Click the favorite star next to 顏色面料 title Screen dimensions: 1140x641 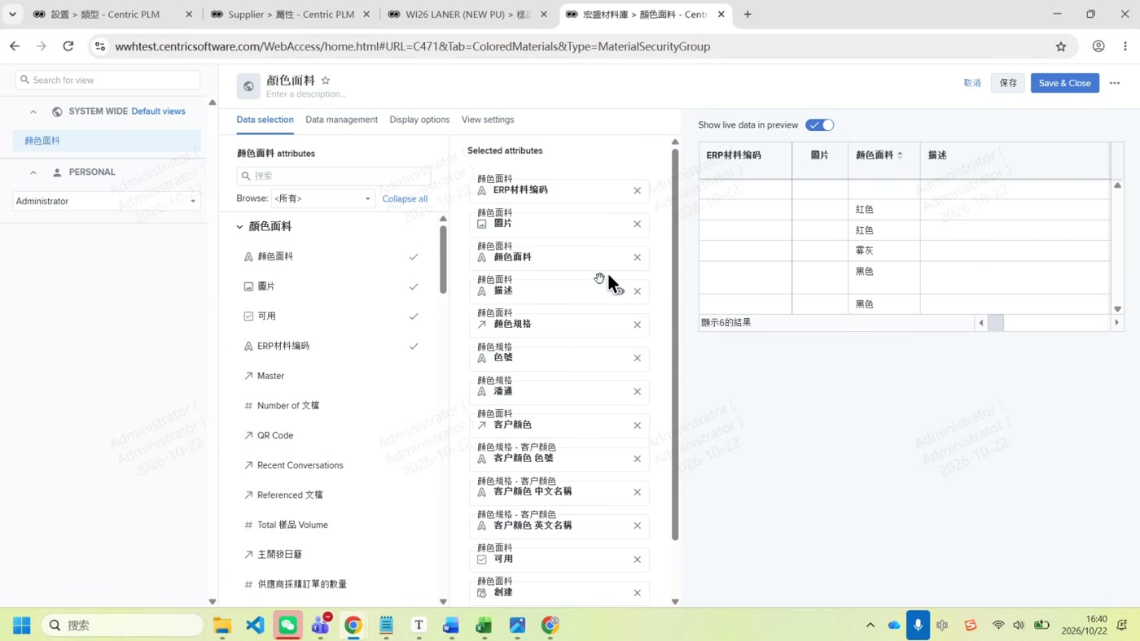coord(326,81)
